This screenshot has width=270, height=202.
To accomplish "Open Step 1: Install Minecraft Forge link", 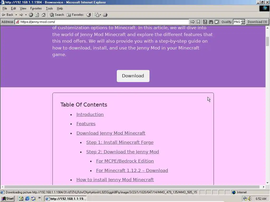I will 120,142.
